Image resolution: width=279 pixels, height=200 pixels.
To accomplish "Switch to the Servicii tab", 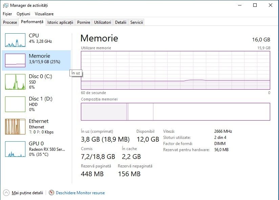I will [136, 22].
